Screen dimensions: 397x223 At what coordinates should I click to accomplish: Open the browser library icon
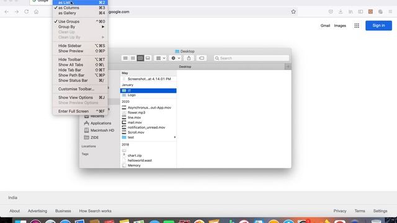click(350, 12)
